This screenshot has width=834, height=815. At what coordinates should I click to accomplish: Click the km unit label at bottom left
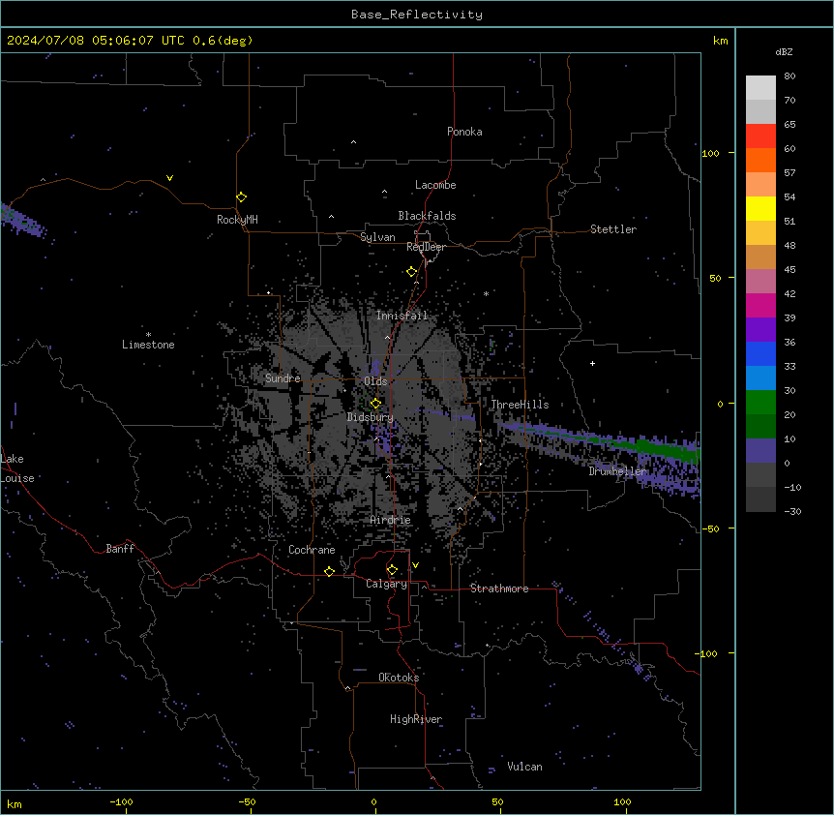[15, 803]
